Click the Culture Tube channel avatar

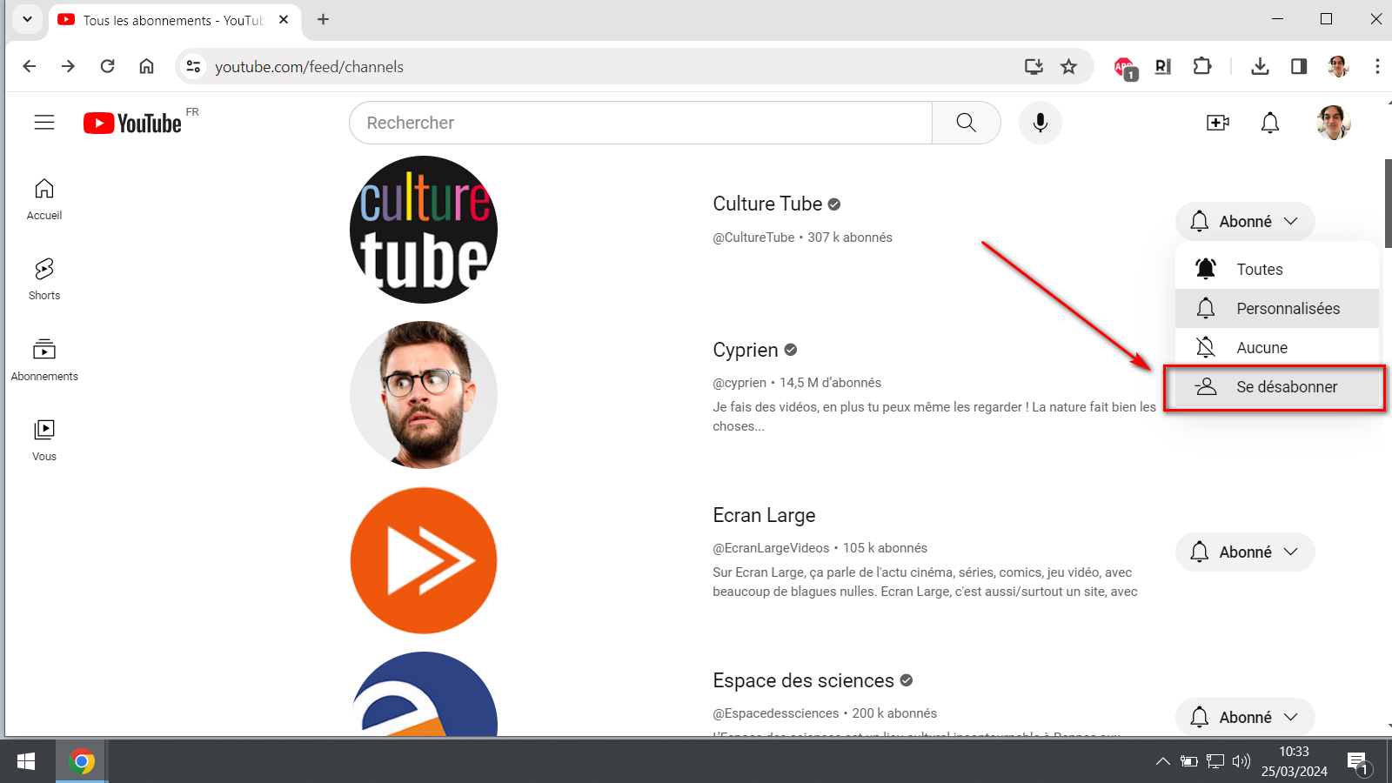424,230
